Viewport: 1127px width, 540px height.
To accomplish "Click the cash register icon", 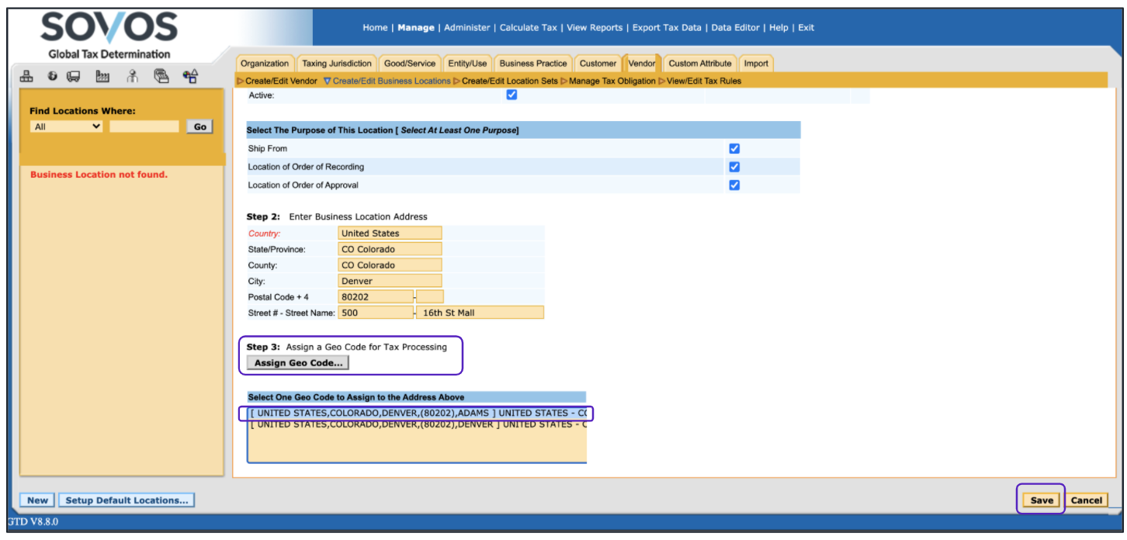I will (161, 76).
